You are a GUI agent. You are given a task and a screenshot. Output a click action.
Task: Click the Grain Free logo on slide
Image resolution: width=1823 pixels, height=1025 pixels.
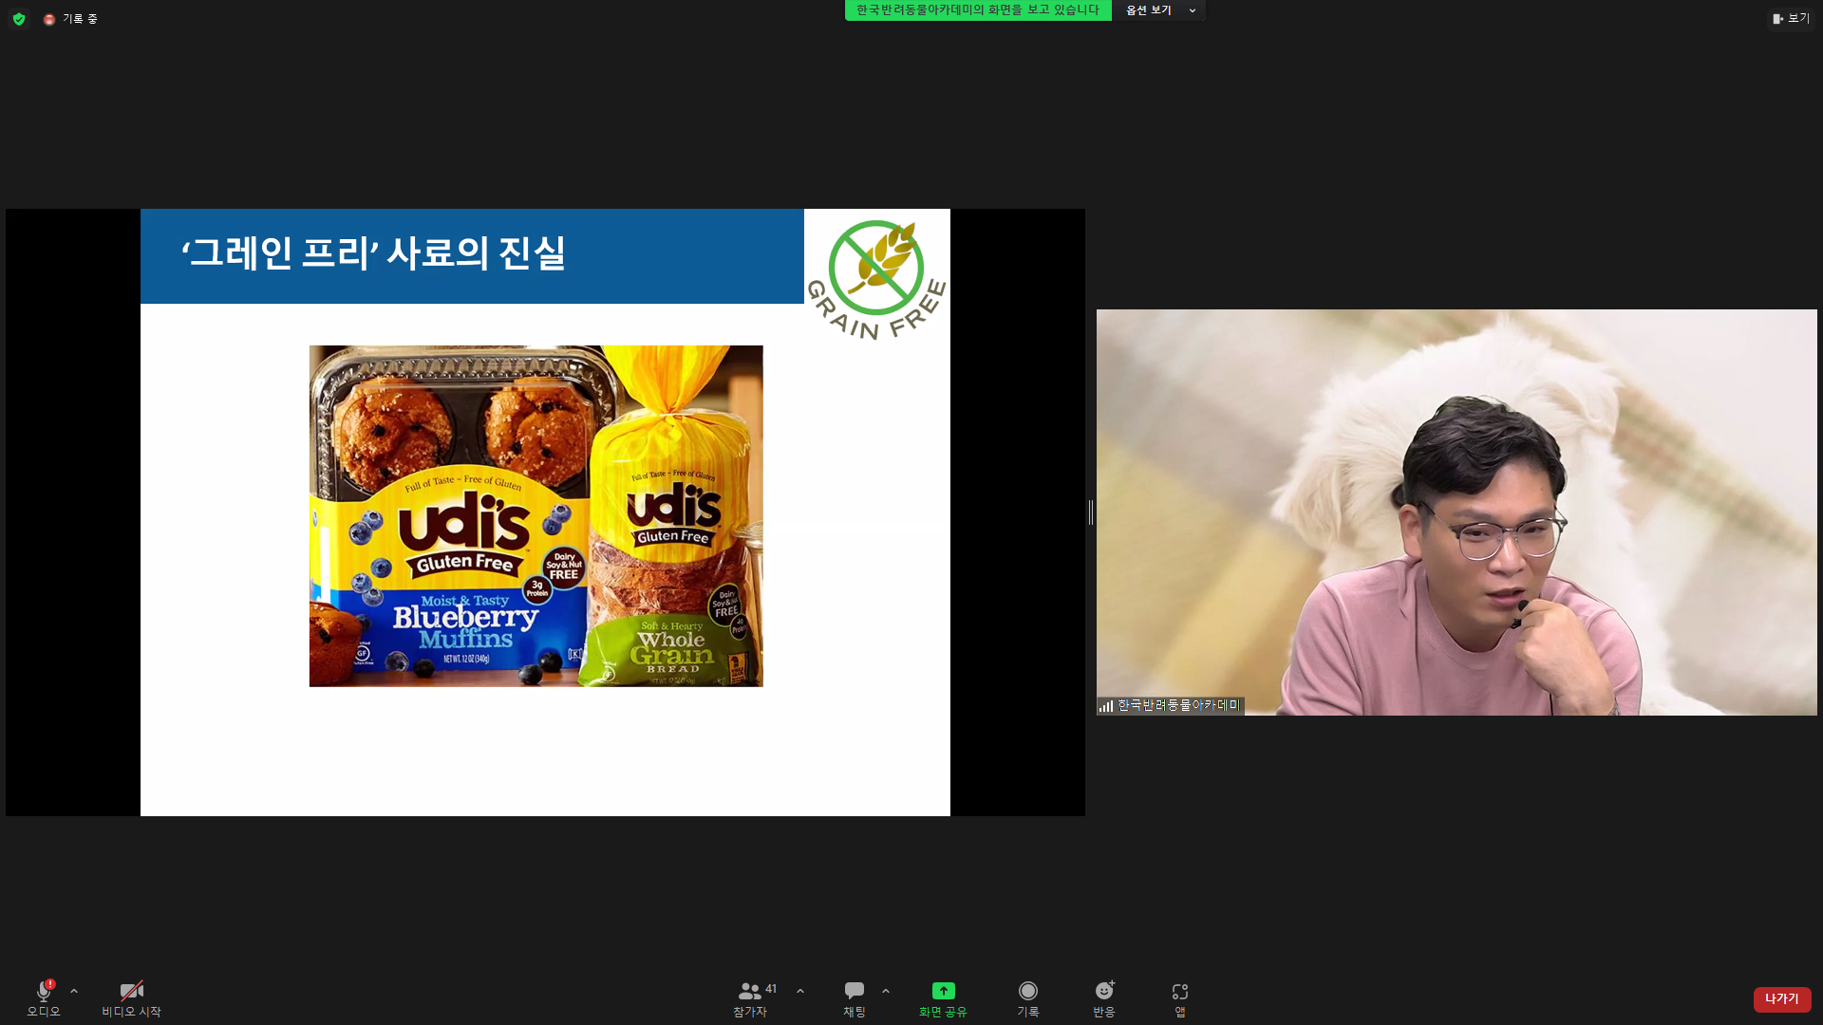tap(876, 279)
